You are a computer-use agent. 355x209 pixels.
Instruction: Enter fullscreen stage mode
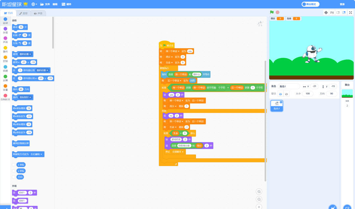point(350,12)
